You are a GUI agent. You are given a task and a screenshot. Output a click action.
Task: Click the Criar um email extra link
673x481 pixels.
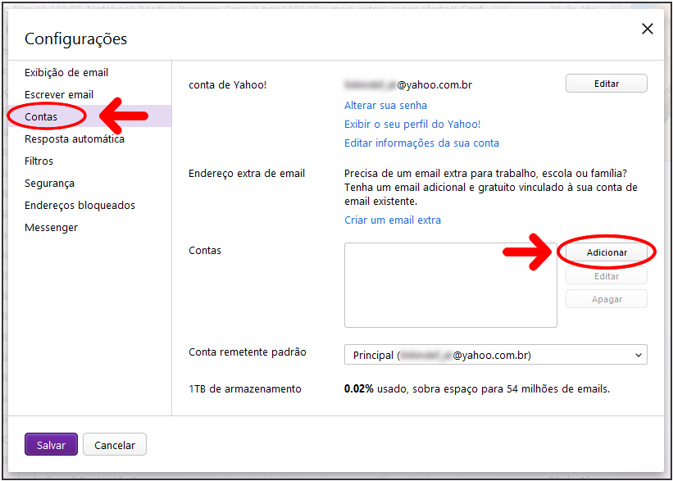(393, 220)
